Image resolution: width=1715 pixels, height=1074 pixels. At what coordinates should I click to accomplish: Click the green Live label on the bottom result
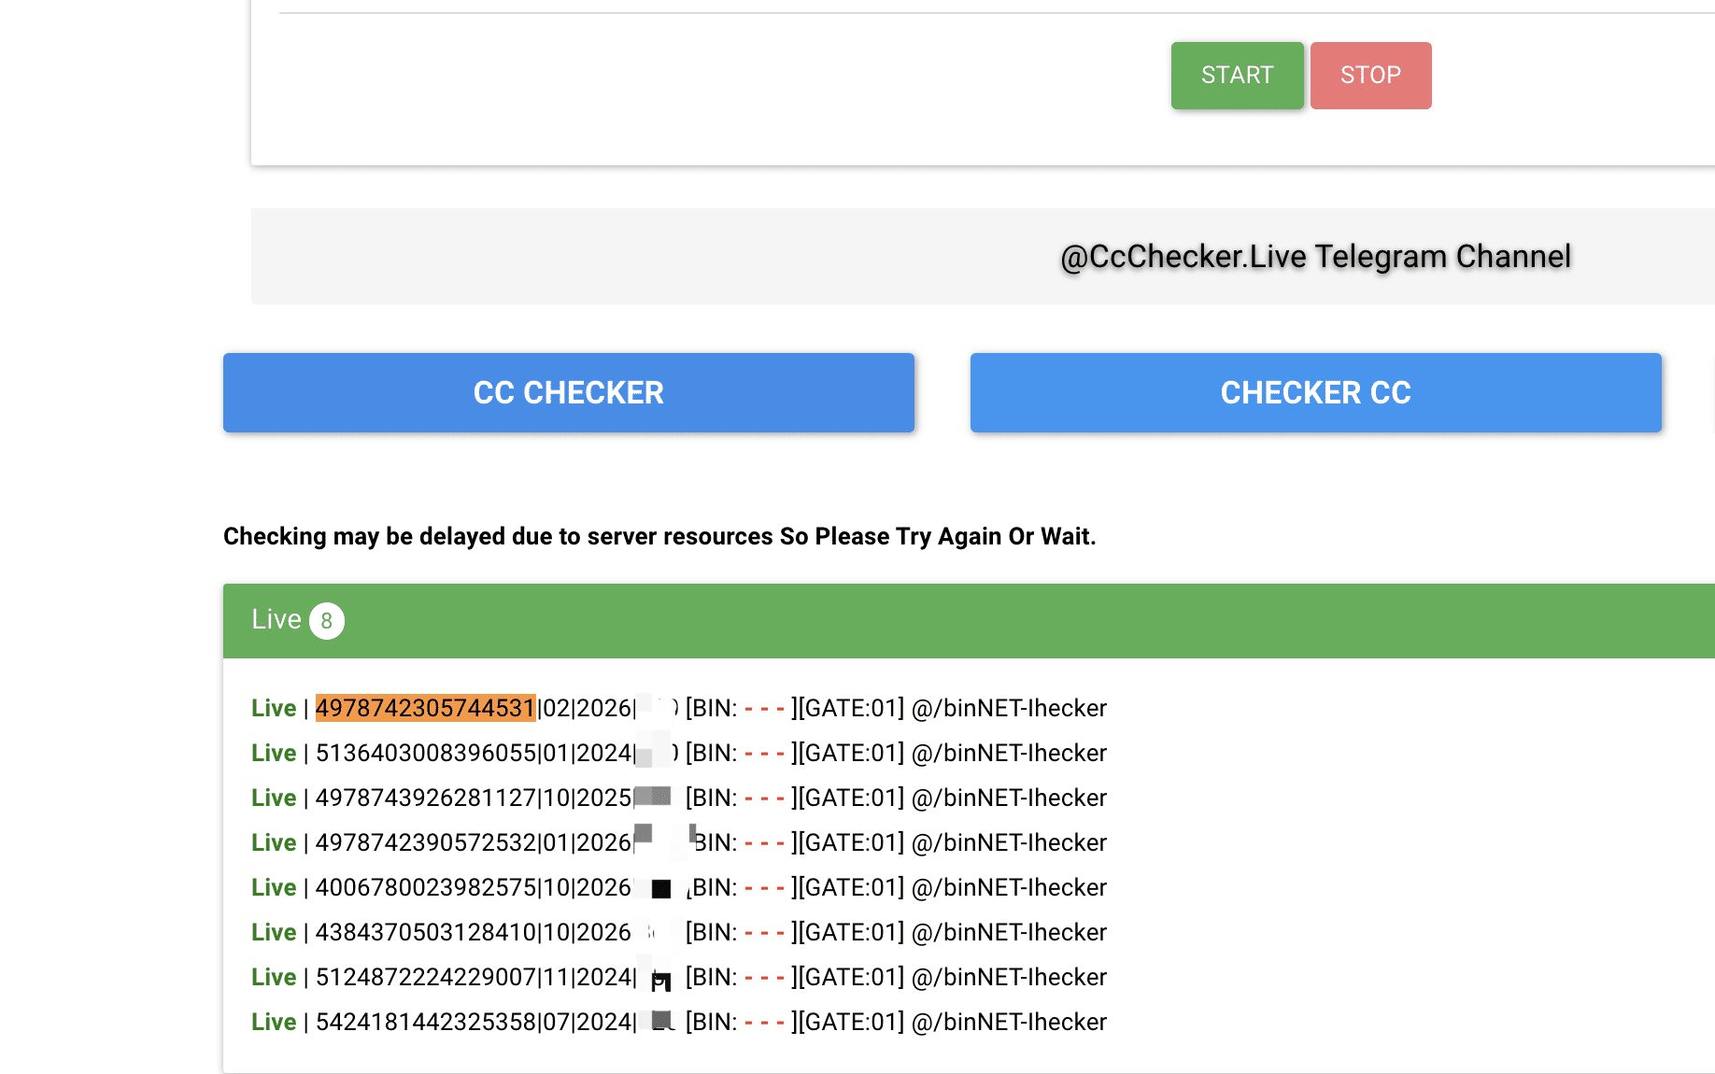tap(274, 1022)
